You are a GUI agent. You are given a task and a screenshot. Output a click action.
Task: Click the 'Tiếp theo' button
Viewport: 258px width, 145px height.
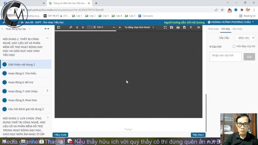click(198, 135)
